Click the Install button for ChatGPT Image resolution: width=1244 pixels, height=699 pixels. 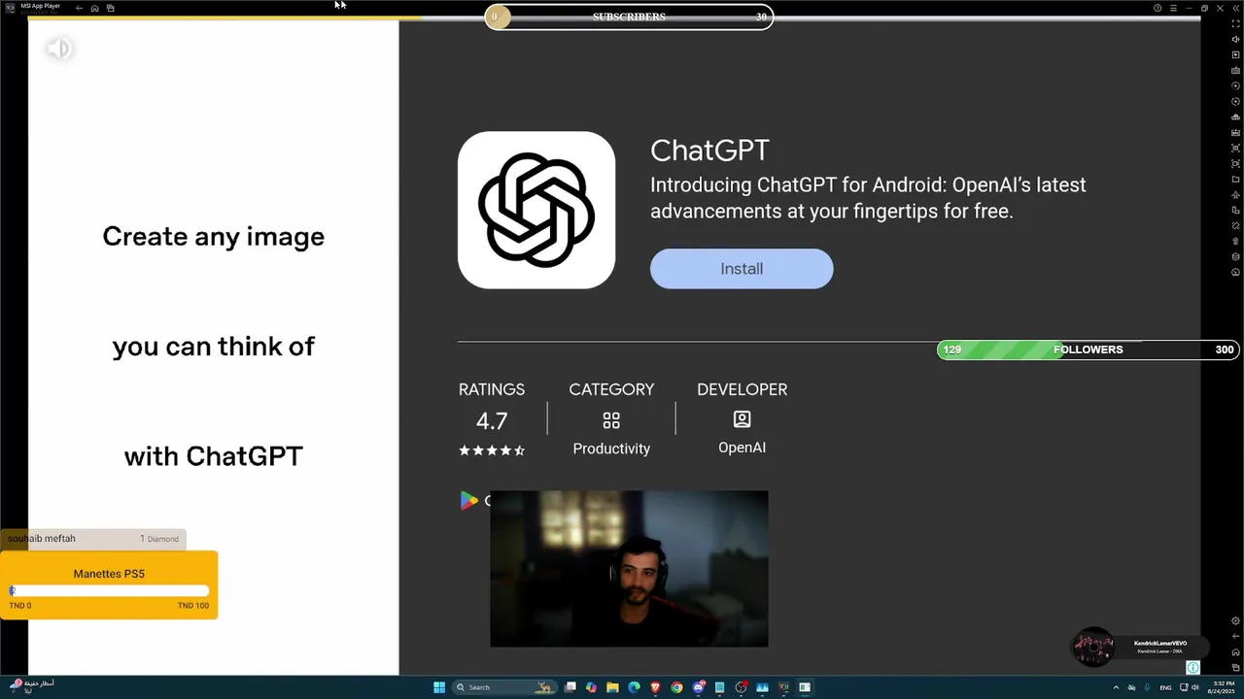(742, 269)
